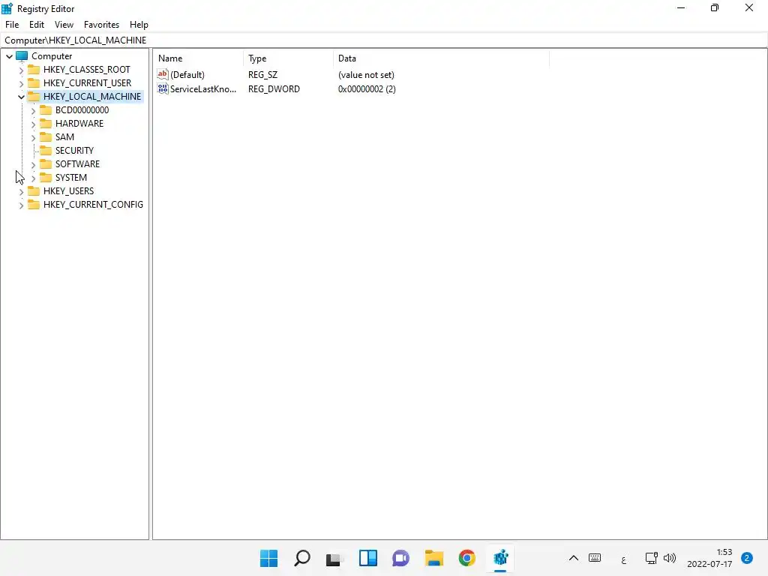Select the HKEY_CURRENT_CONFIG key label
This screenshot has width=768, height=576.
coord(93,204)
